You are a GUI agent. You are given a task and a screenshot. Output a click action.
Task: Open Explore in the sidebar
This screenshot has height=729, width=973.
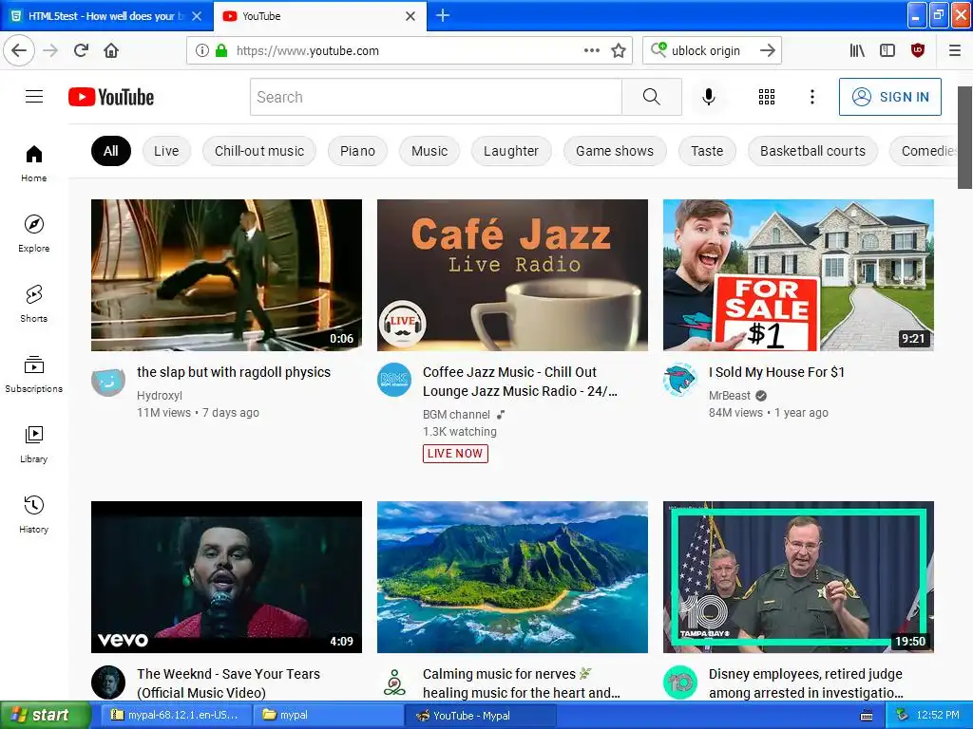click(x=33, y=234)
